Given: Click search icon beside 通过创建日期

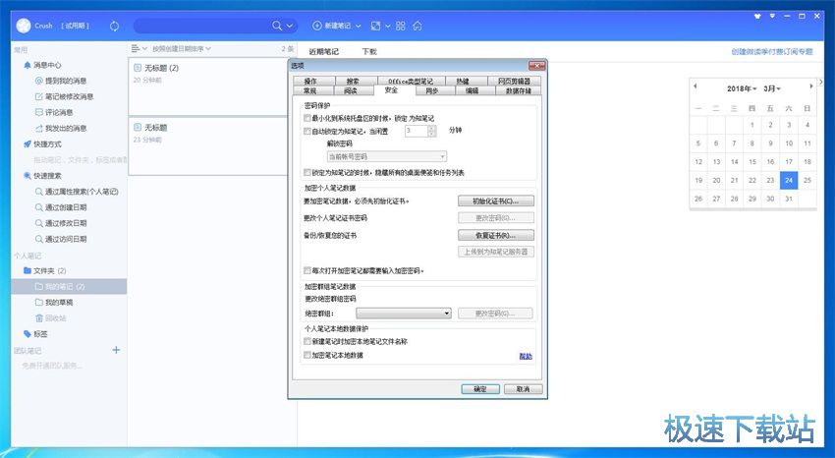Looking at the screenshot, I should 38,207.
